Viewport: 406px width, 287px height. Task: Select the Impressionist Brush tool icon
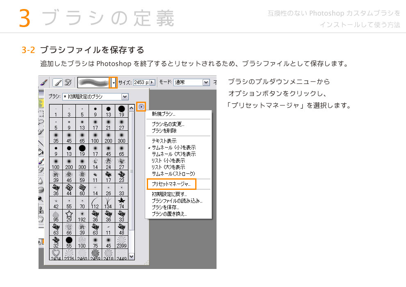[x=68, y=82]
